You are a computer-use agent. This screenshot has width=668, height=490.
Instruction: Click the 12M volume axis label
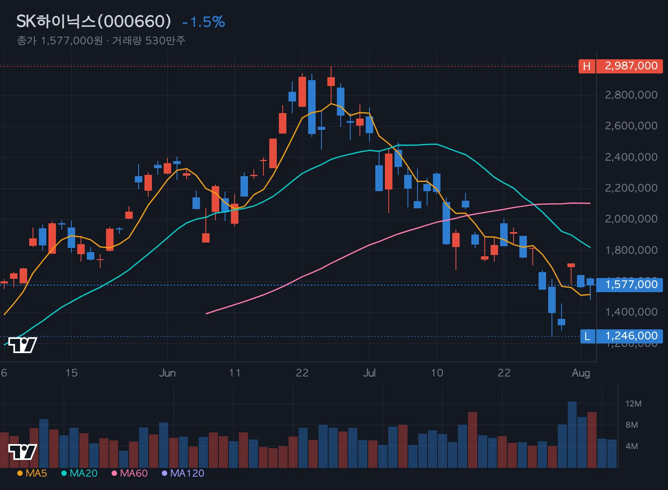633,404
